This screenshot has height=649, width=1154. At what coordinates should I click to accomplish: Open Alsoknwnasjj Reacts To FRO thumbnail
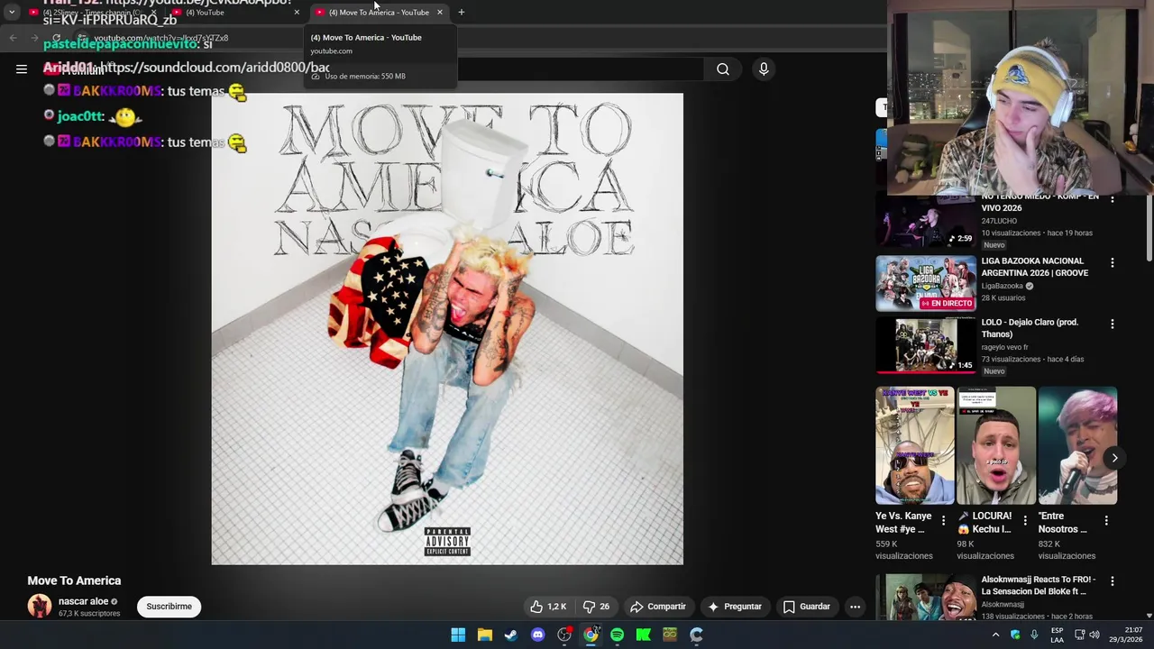pyautogui.click(x=926, y=597)
